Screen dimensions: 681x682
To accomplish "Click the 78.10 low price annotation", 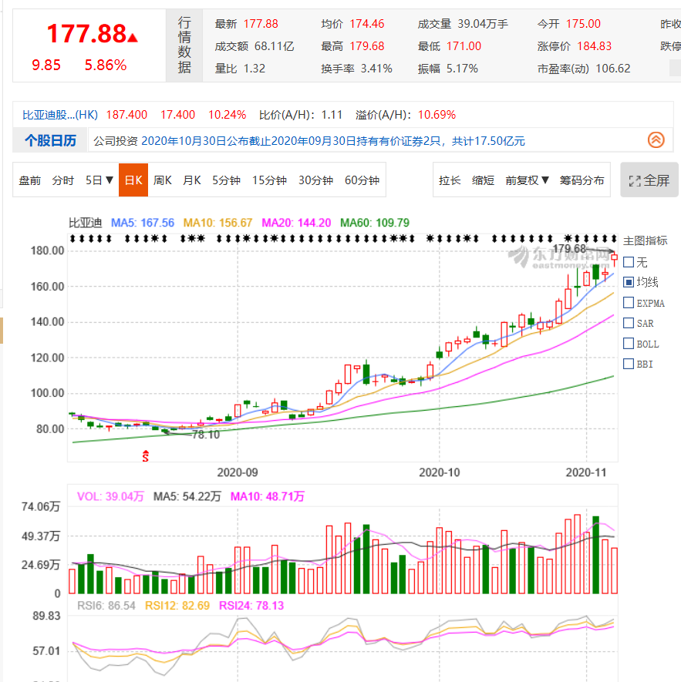I will tap(206, 435).
